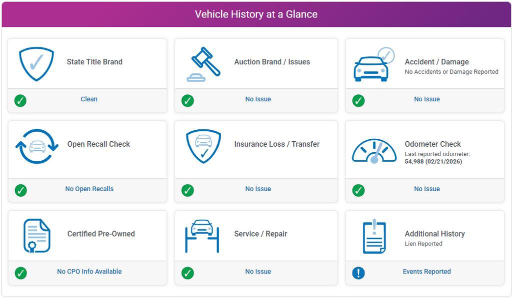The image size is (512, 299).
Task: Click the green checkmark beside Clean
Action: point(20,100)
